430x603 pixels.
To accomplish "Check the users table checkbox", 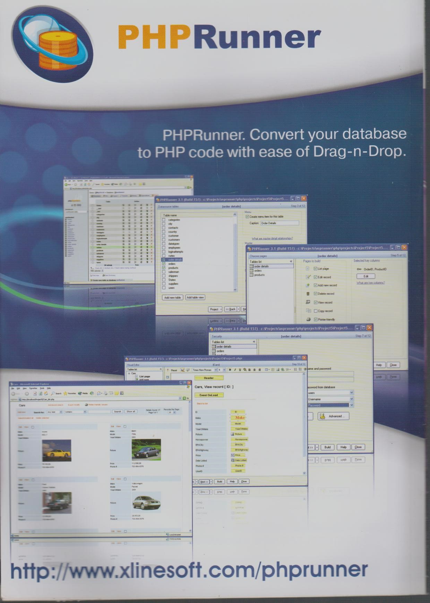I will (x=164, y=288).
